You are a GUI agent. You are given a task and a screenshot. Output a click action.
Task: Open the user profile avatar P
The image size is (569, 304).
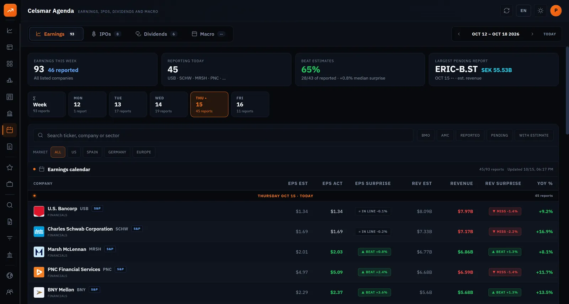coord(556,11)
